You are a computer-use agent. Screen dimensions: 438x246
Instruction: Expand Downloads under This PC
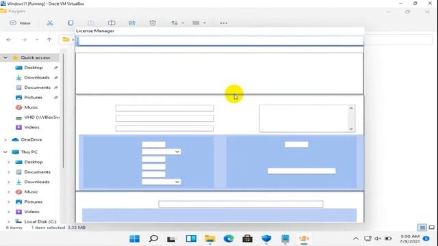pos(9,182)
